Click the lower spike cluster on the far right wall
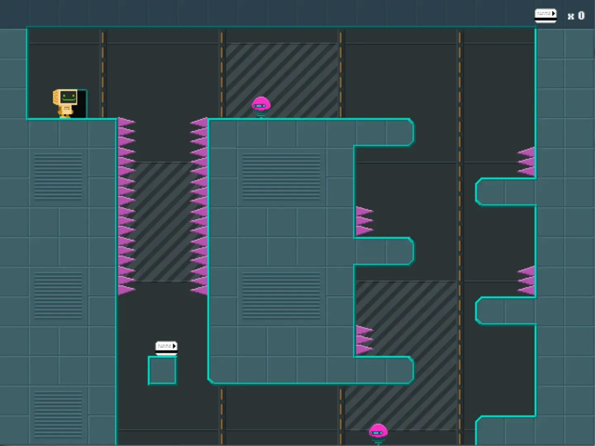595x446 pixels. click(526, 281)
